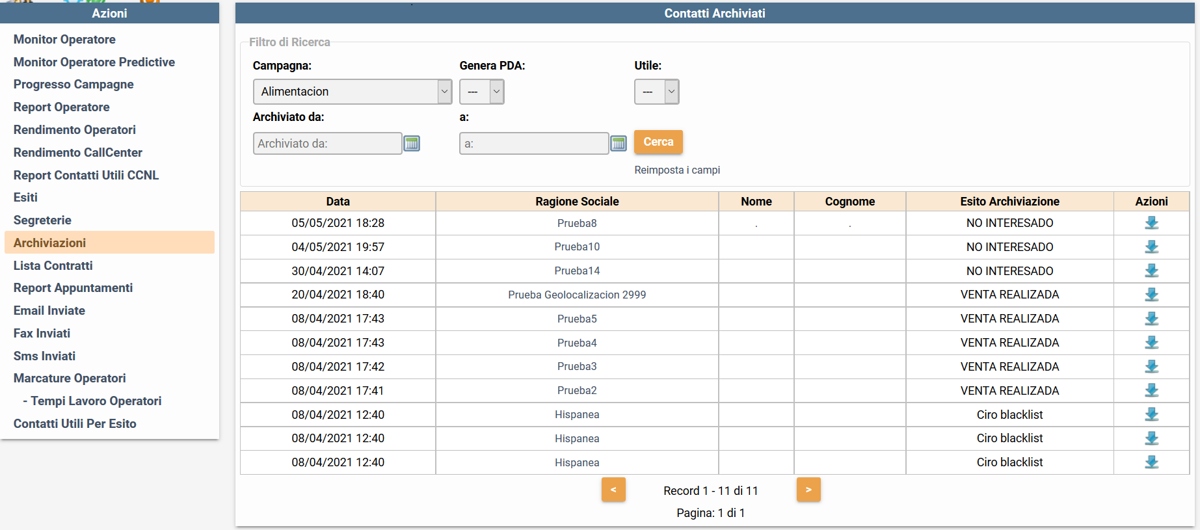1200x530 pixels.
Task: Go to Report Appuntamenti
Action: coord(73,288)
